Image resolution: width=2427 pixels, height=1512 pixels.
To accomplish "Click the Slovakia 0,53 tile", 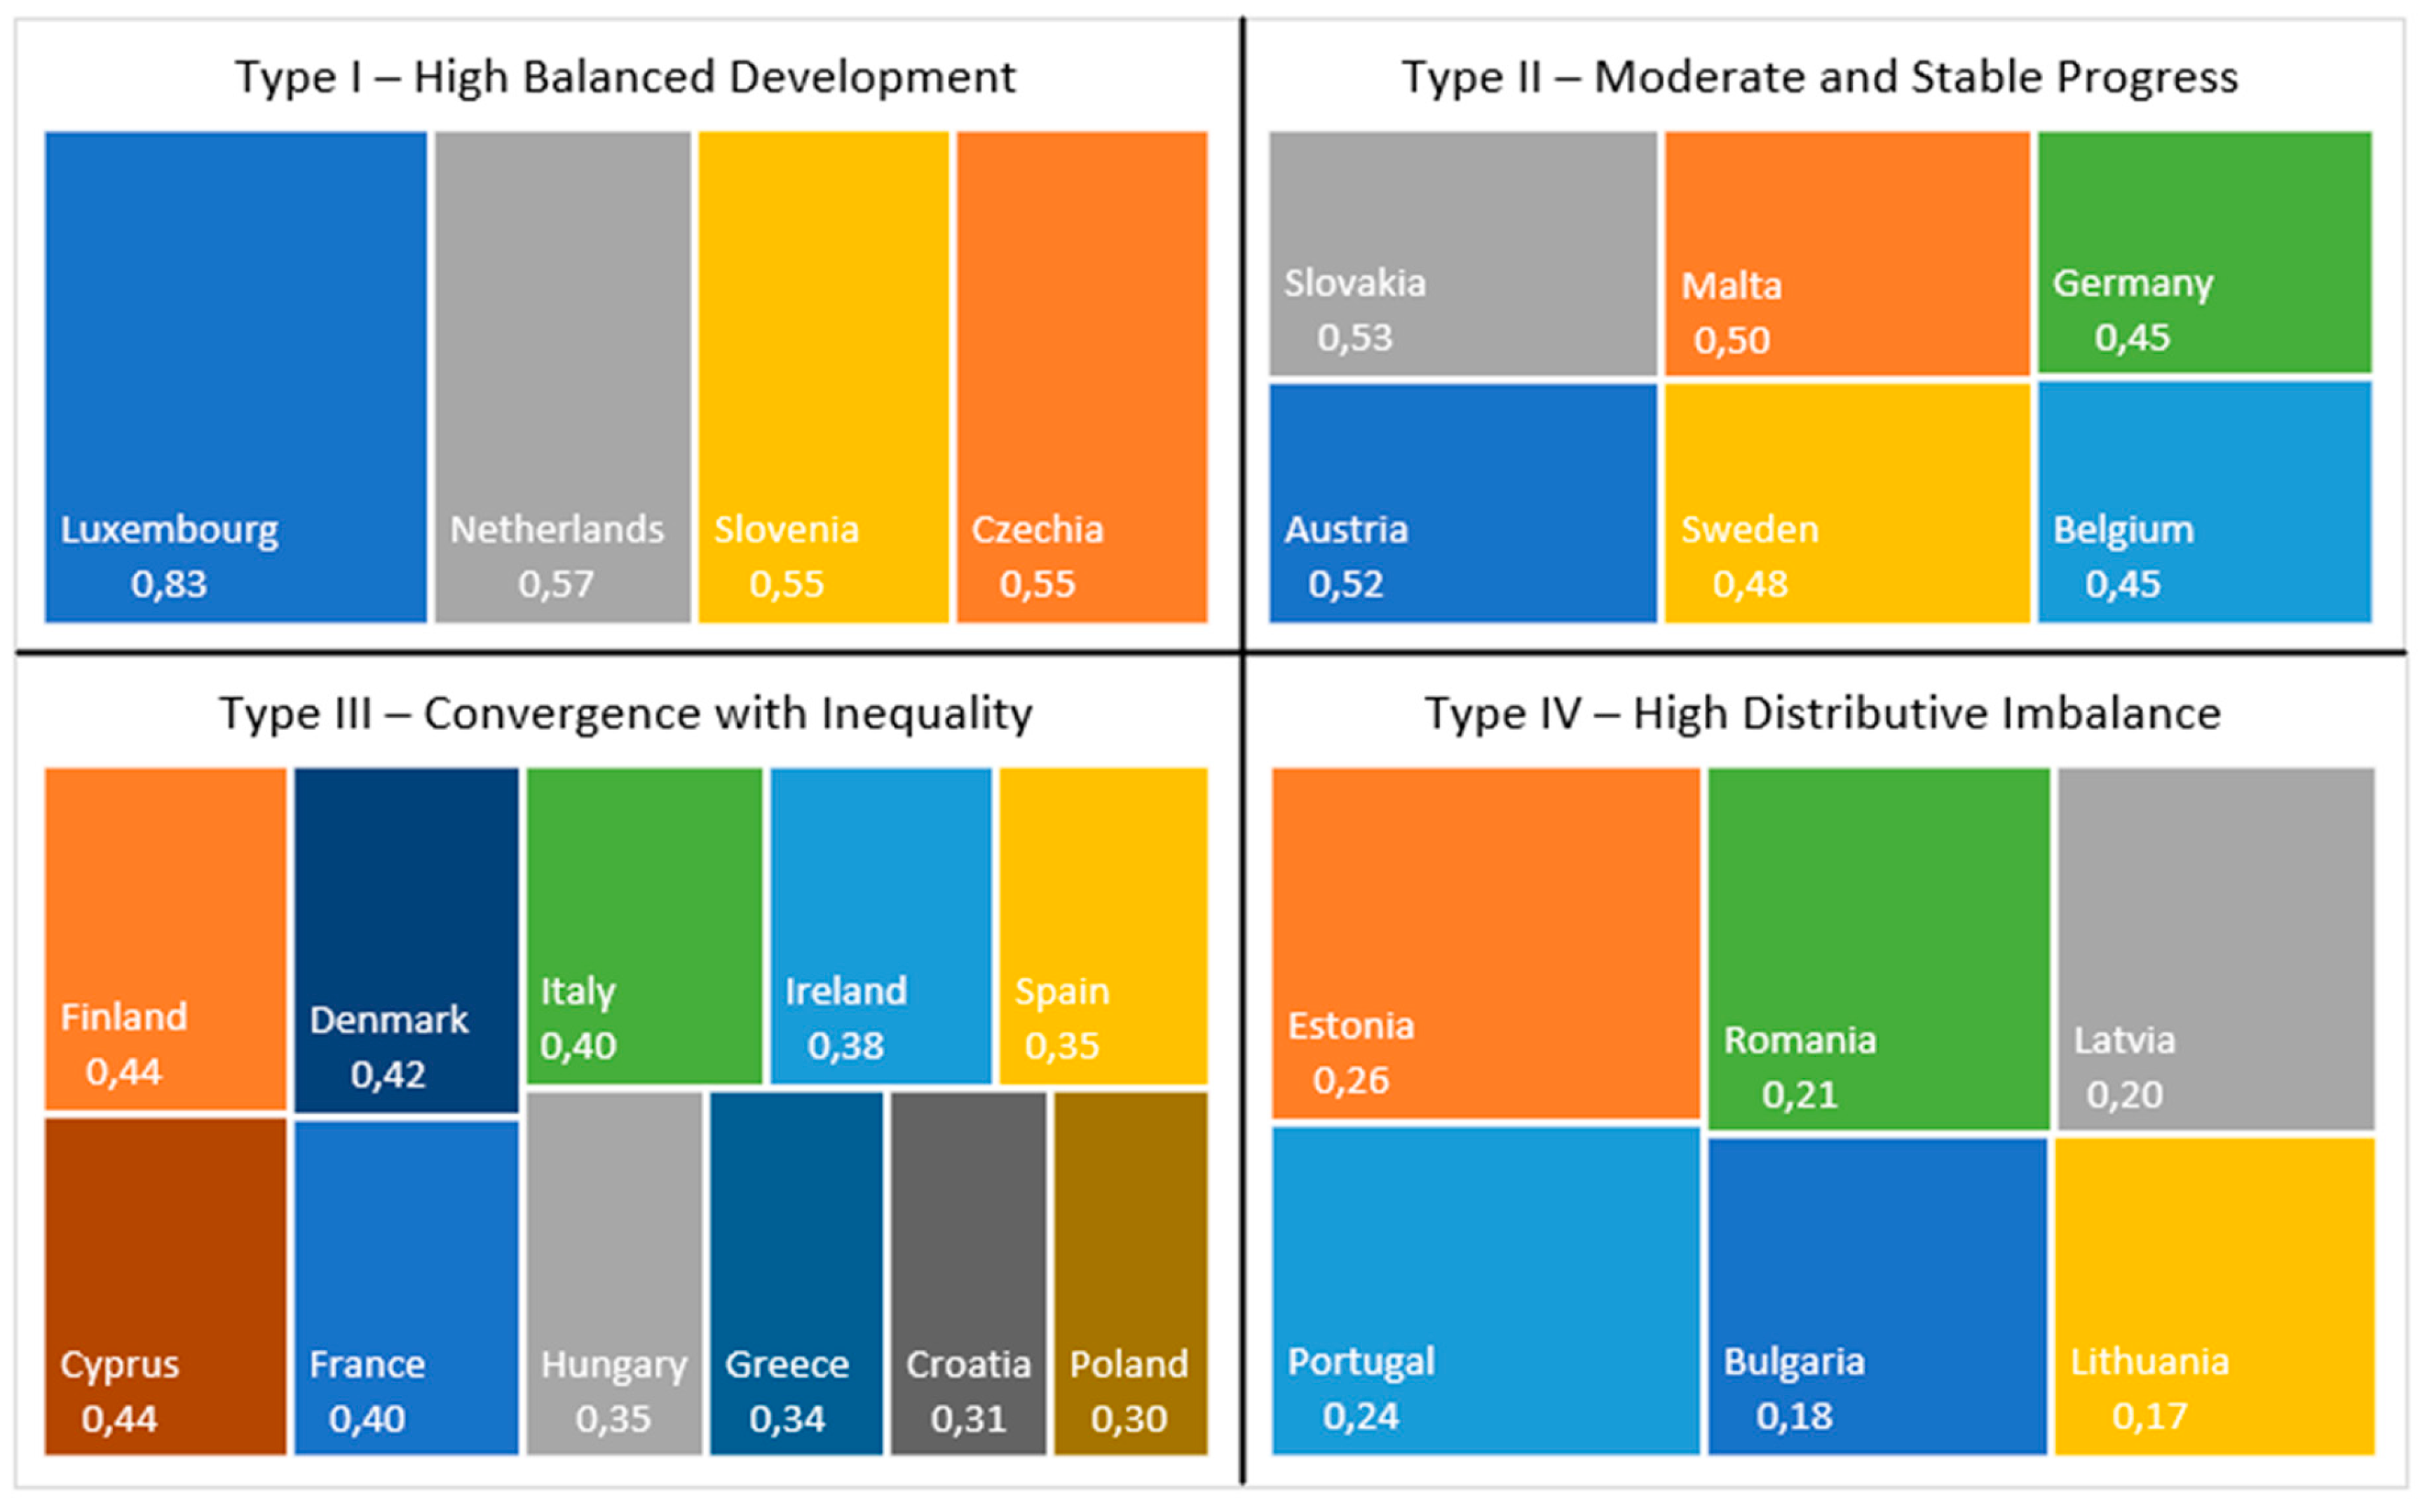I will point(1462,253).
